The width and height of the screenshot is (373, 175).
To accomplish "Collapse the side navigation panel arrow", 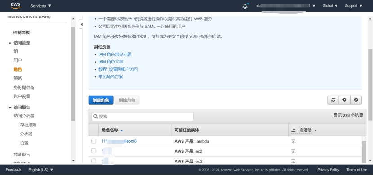I will coord(81,24).
